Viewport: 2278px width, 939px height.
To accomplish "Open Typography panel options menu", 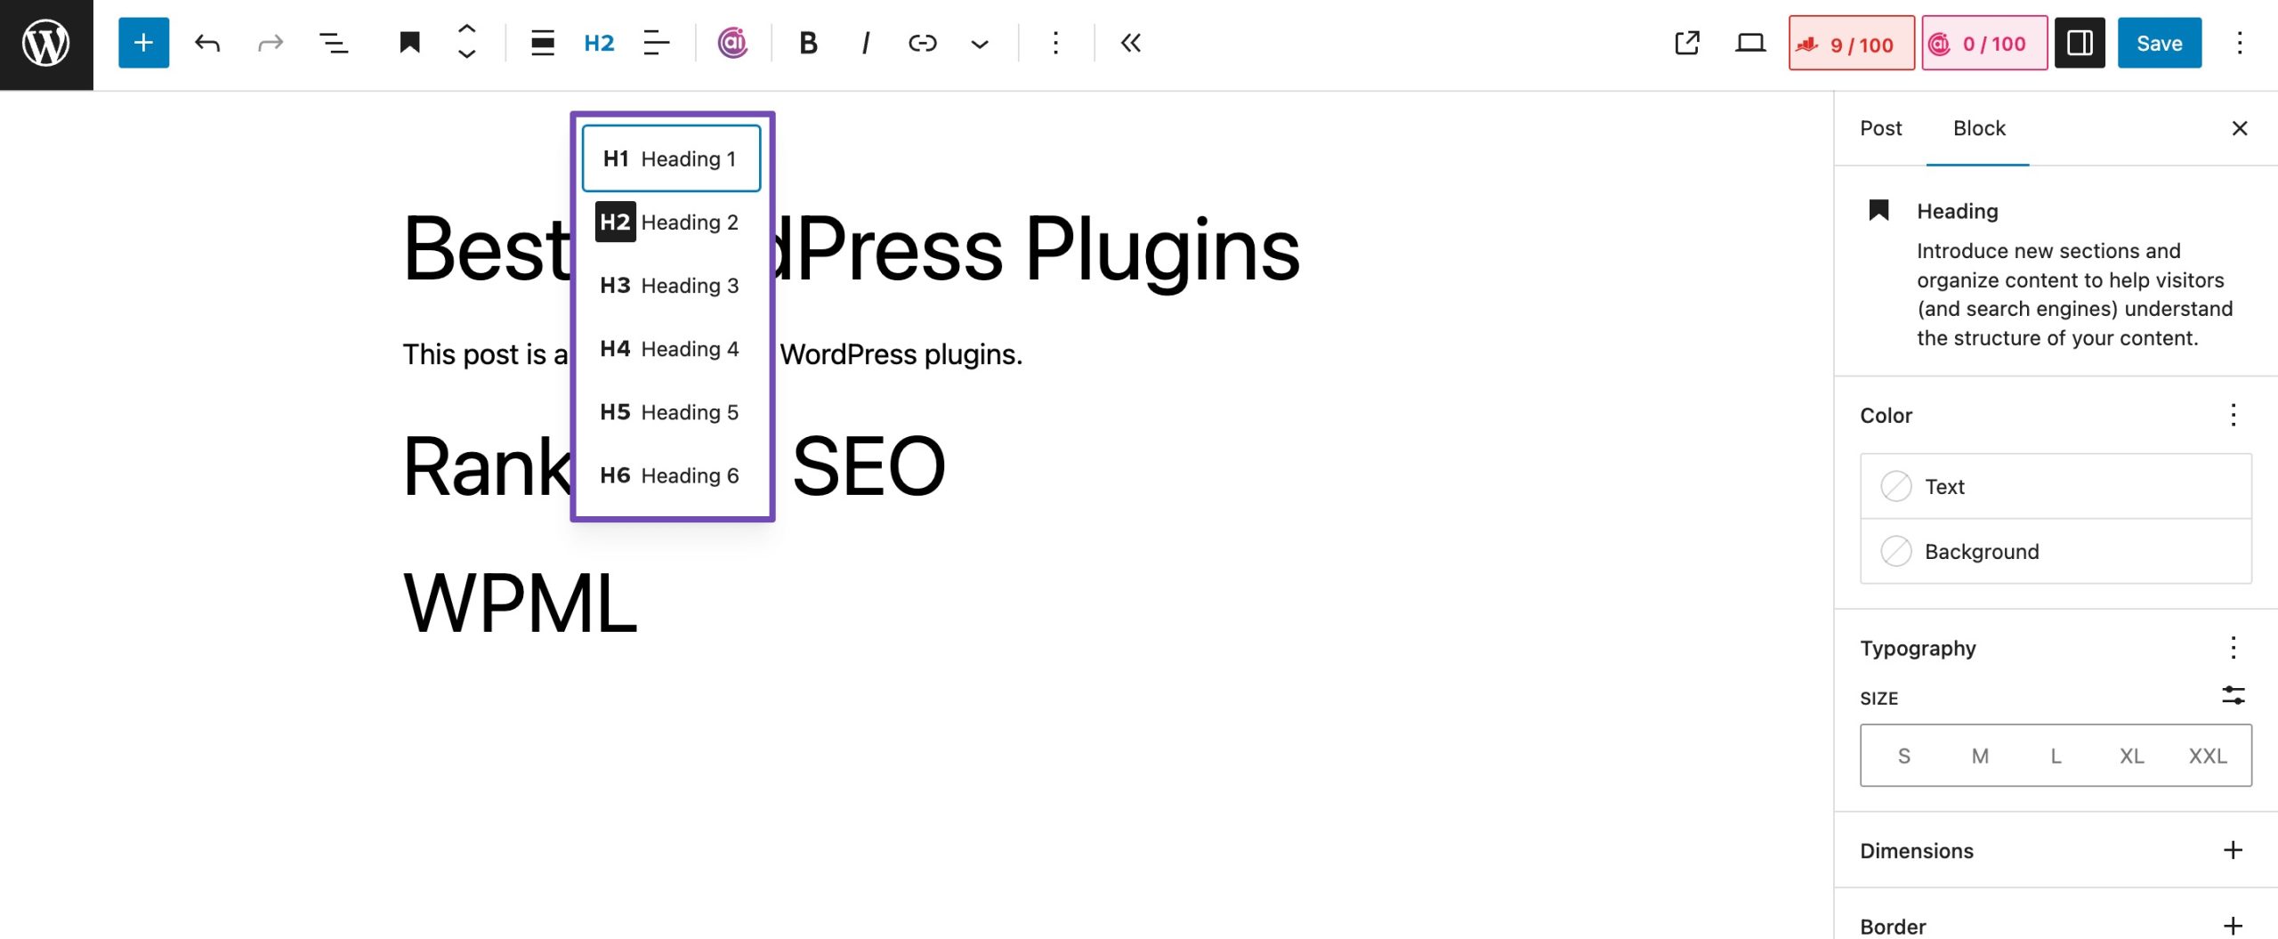I will click(x=2233, y=647).
